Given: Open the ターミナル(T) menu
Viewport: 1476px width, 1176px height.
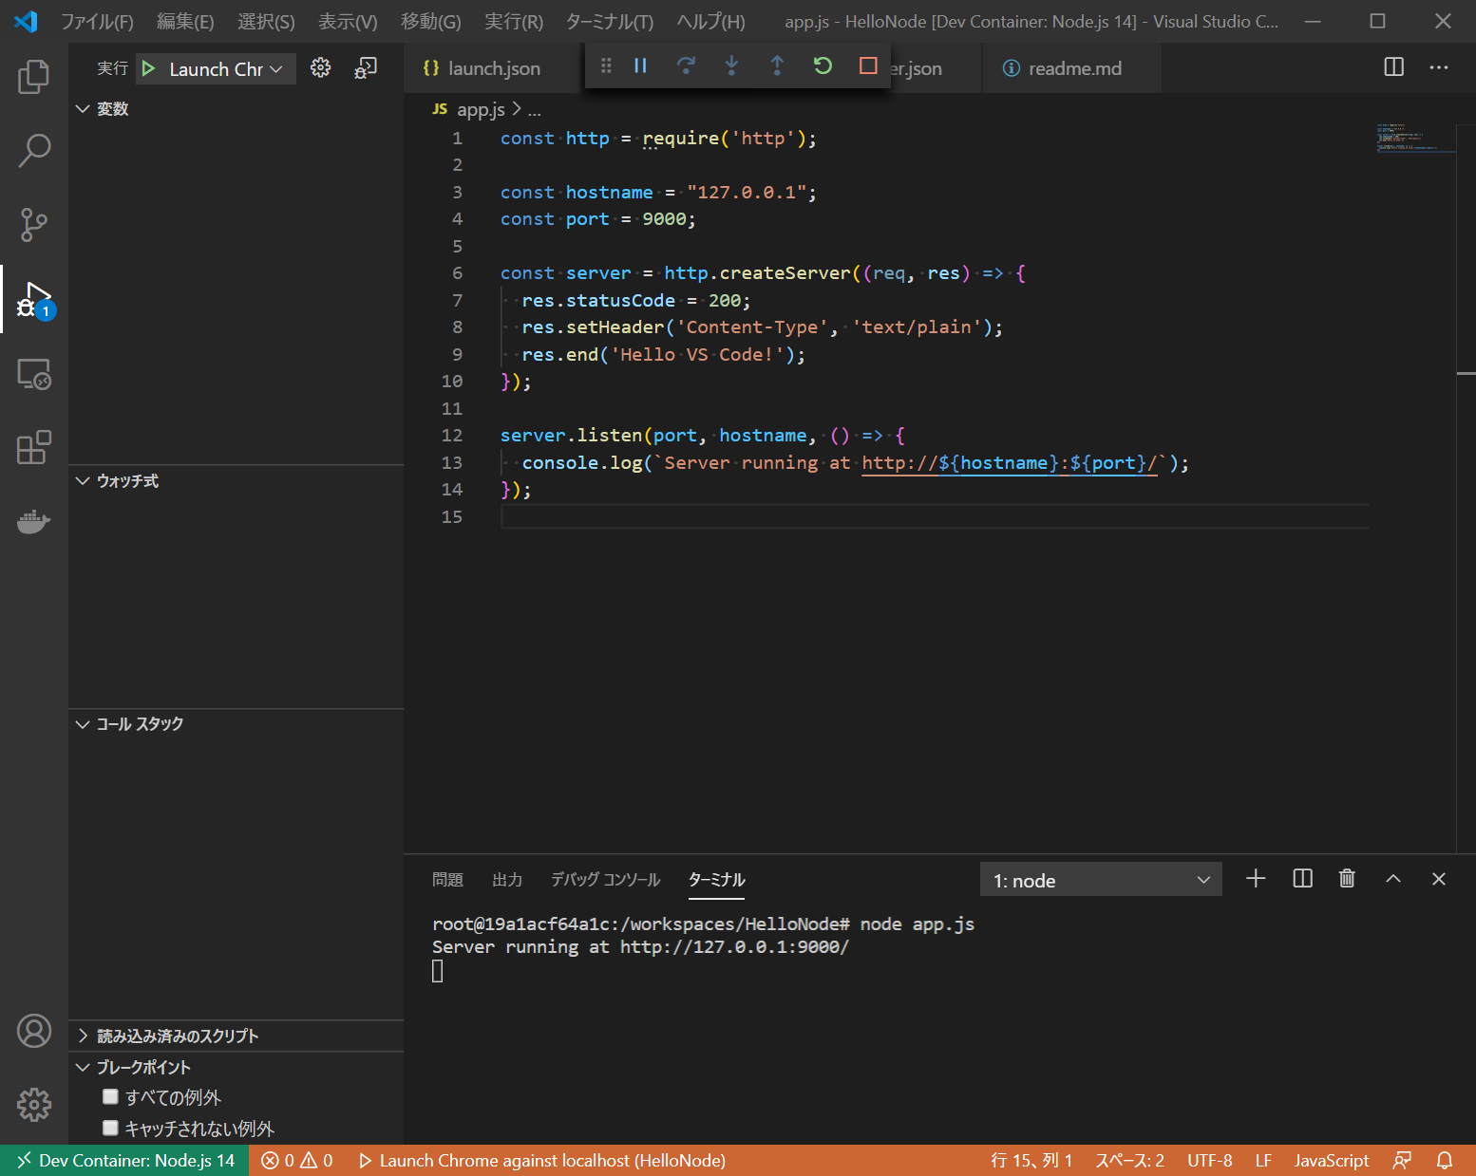Looking at the screenshot, I should (x=609, y=21).
